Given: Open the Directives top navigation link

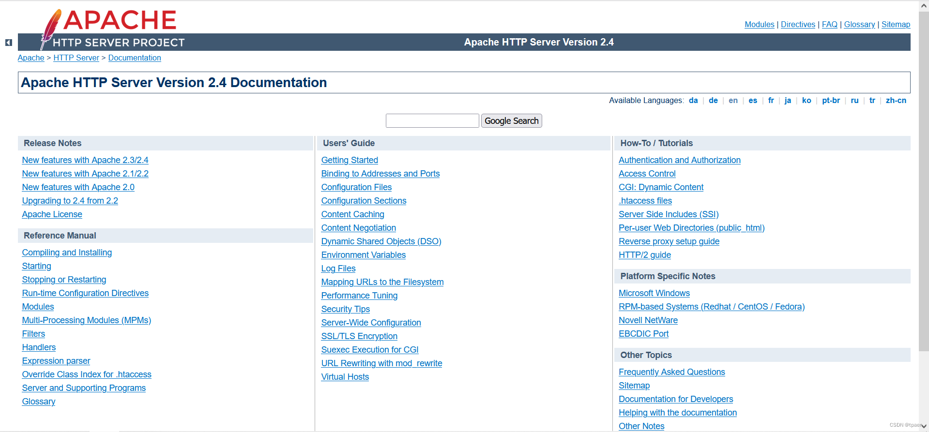Looking at the screenshot, I should pos(798,24).
